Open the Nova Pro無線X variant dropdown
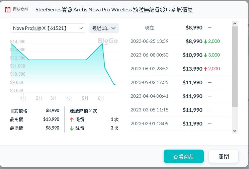The height and width of the screenshot is (169, 249). point(48,28)
